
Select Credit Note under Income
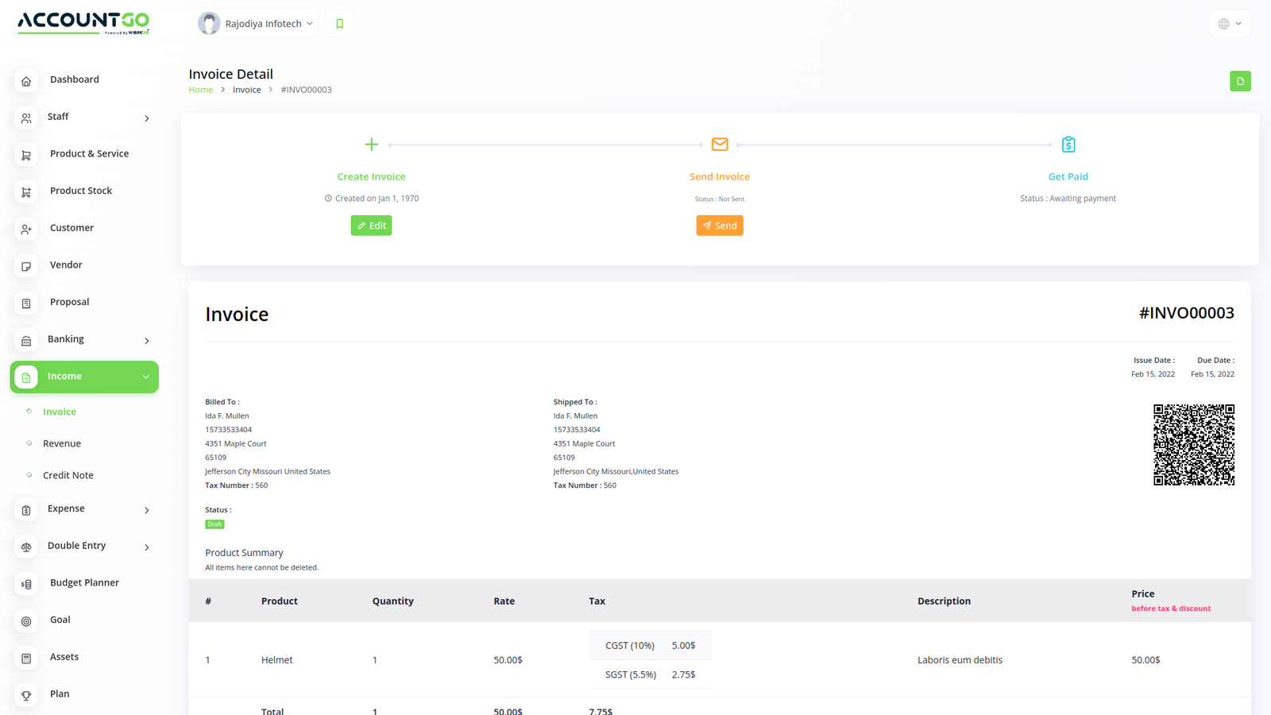(68, 475)
